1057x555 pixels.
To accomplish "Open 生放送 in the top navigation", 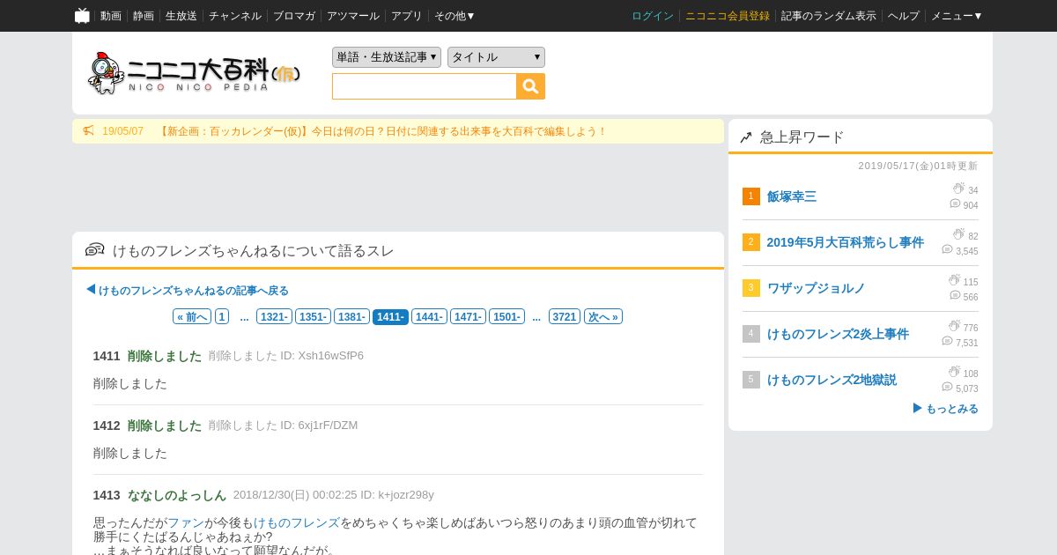I will click(181, 16).
